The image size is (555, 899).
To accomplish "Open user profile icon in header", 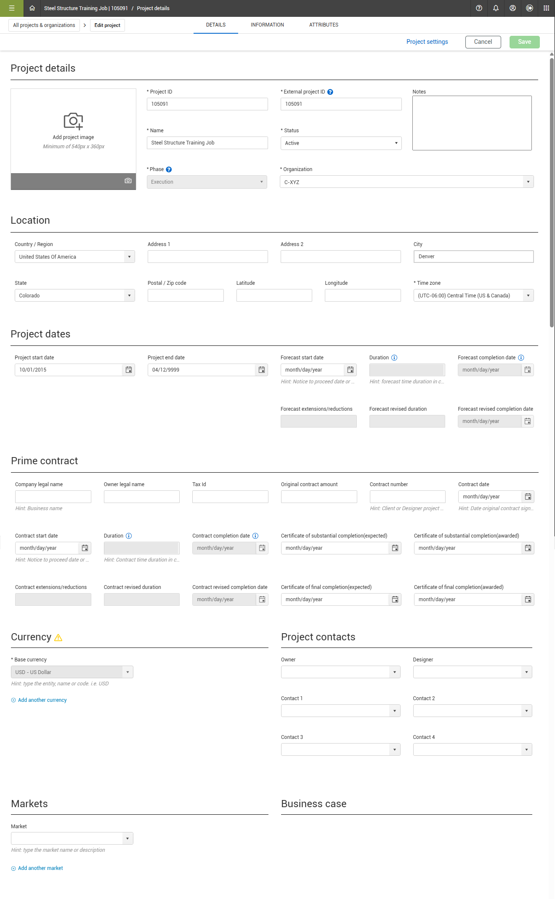I will 513,8.
